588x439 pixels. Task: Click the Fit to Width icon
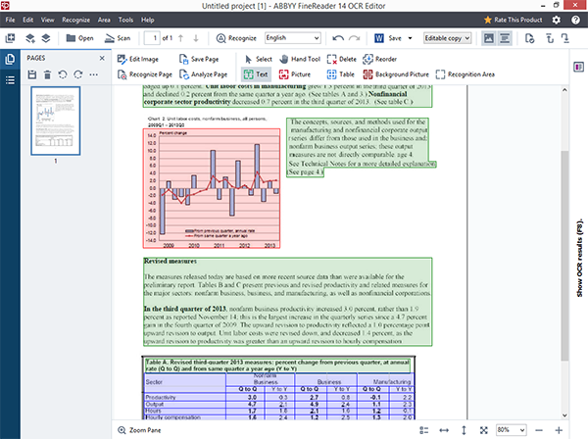tap(446, 430)
